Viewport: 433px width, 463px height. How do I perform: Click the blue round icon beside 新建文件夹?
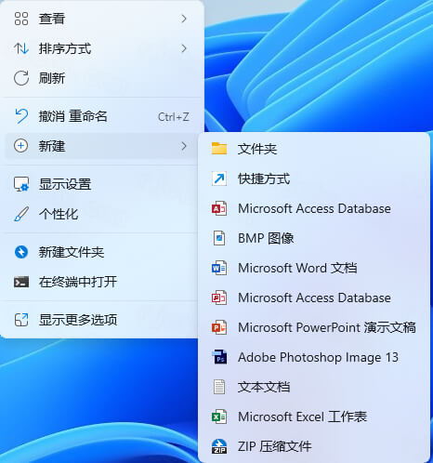click(21, 252)
